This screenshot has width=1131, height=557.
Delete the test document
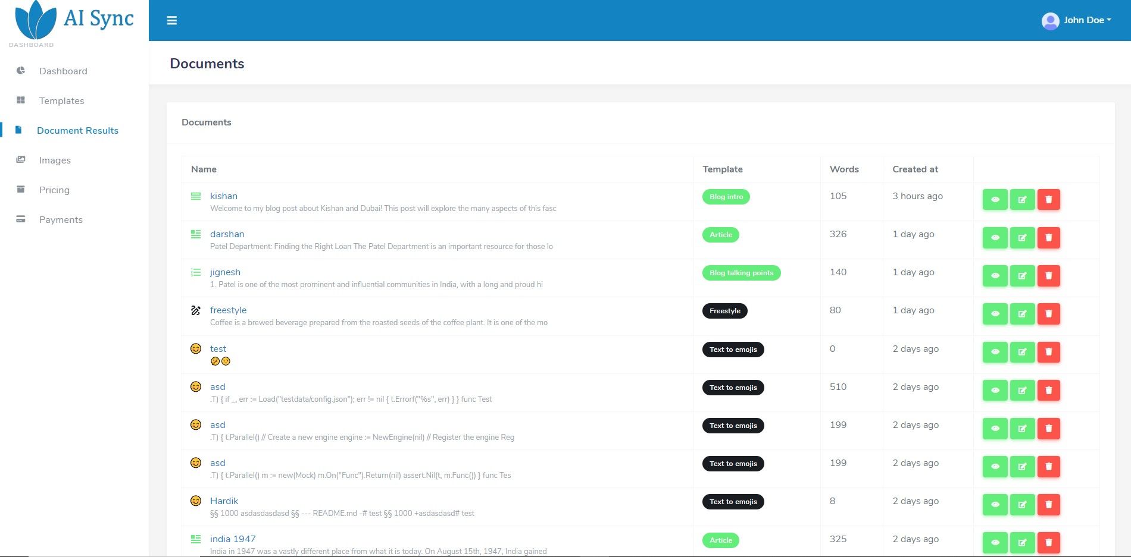[x=1049, y=352]
